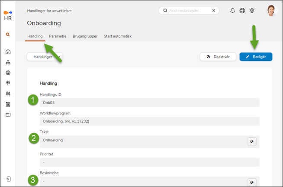Click the orange search icon in sidebar

click(8, 35)
